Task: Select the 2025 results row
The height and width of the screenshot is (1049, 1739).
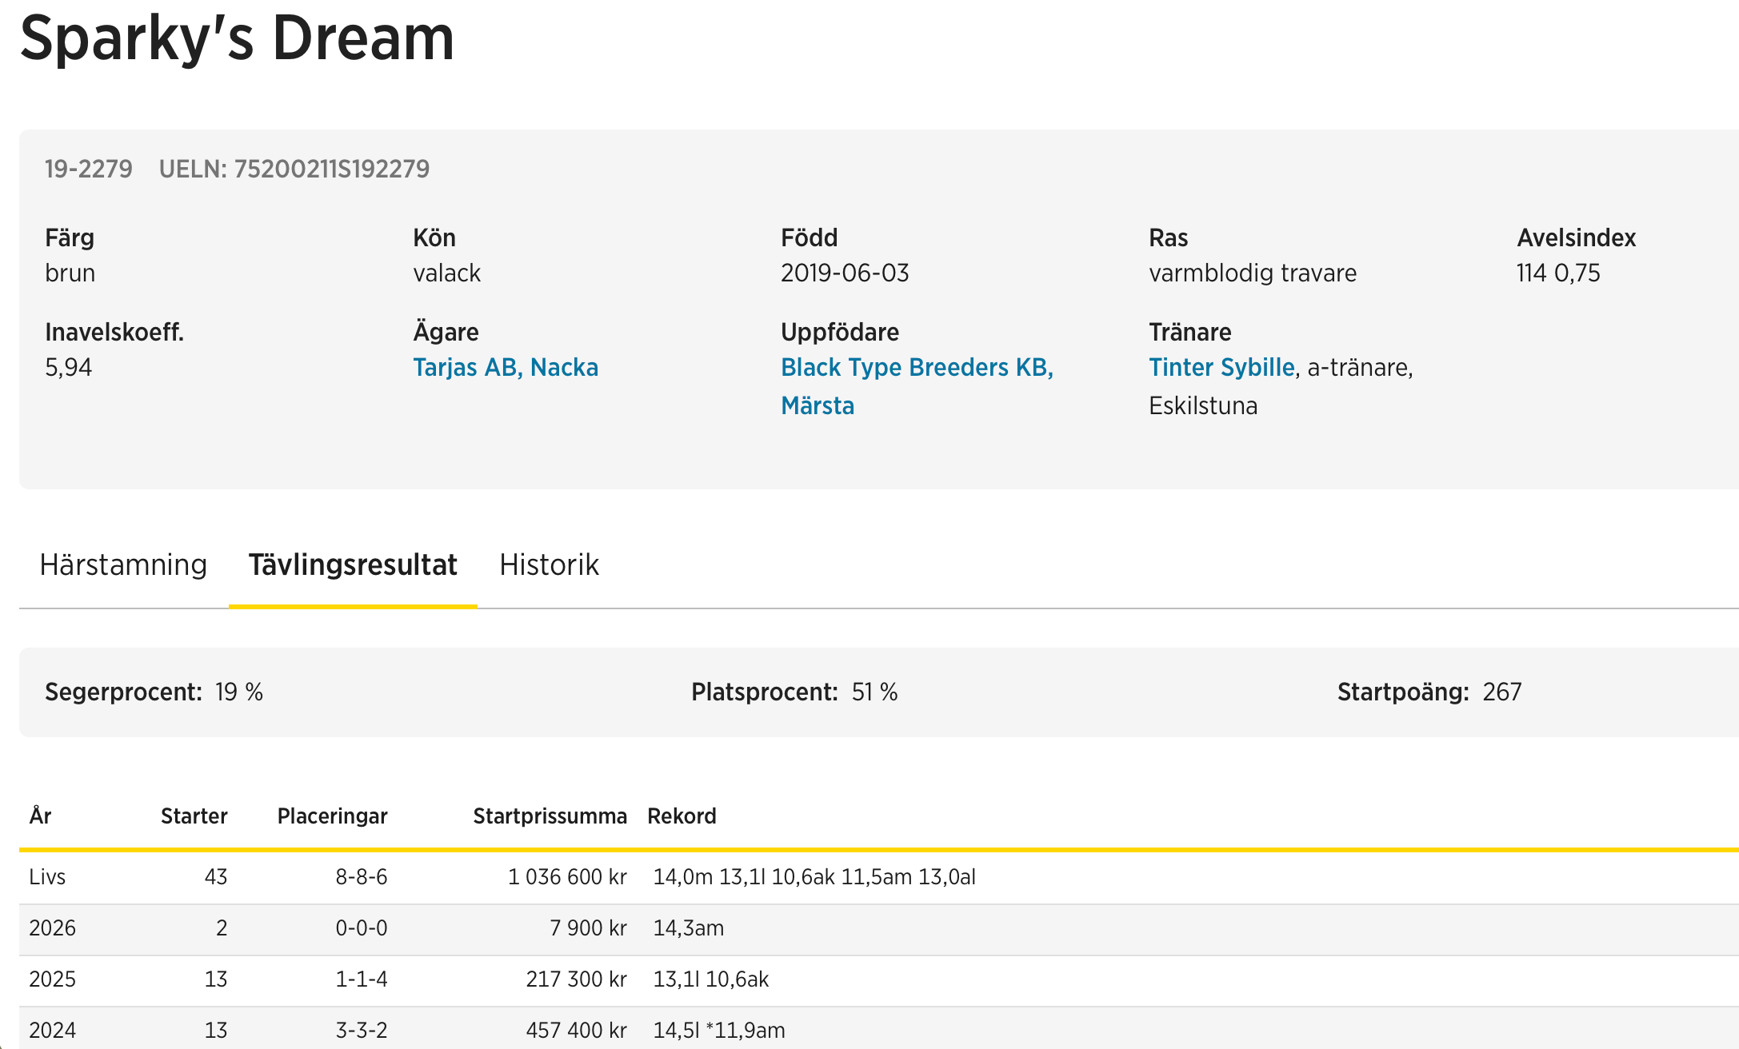Action: click(x=53, y=979)
